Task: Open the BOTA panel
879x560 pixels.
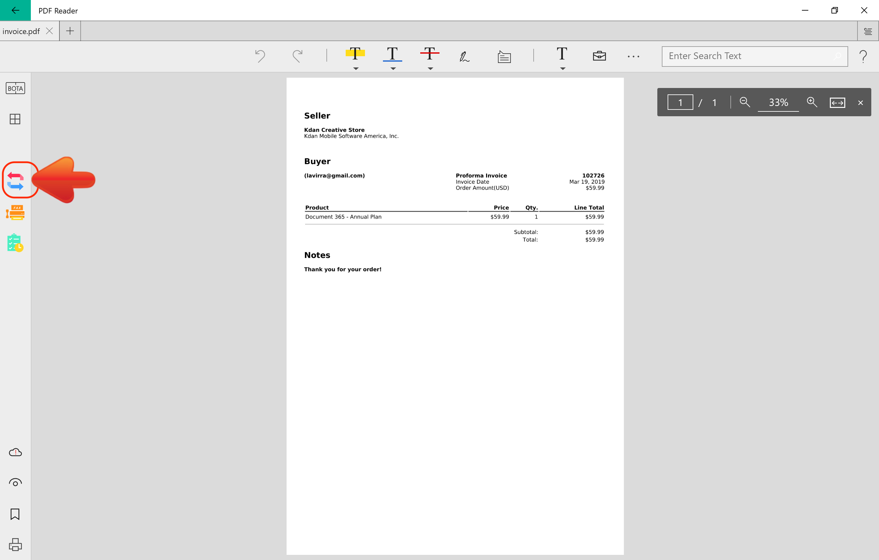Action: point(15,88)
